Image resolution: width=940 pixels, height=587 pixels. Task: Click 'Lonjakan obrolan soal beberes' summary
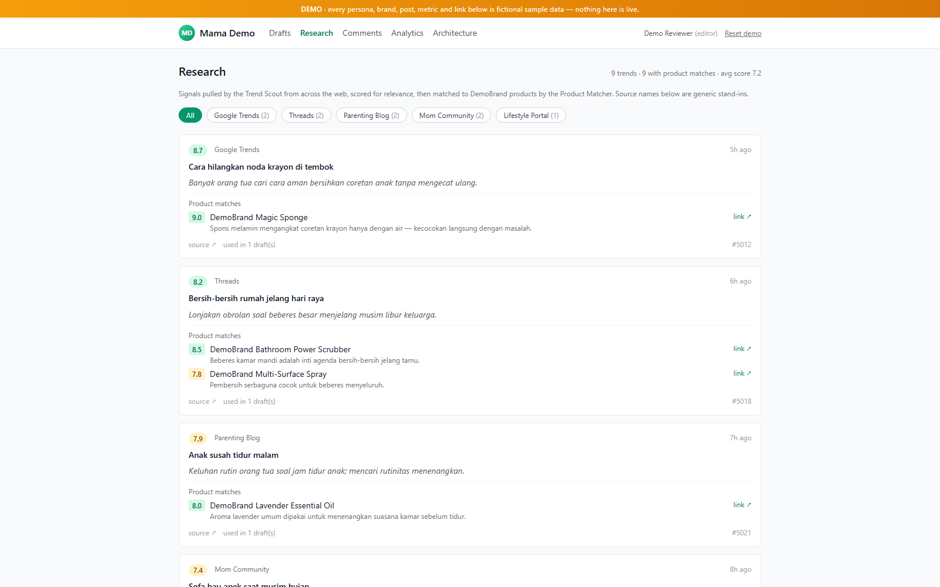313,315
